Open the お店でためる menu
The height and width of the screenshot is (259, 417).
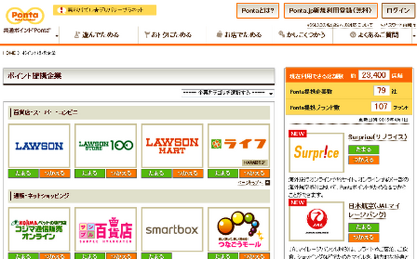click(239, 35)
